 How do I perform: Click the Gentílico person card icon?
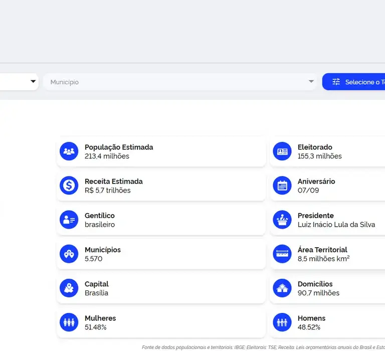pyautogui.click(x=69, y=220)
